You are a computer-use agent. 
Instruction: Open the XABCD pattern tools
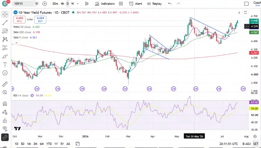pos(5,40)
